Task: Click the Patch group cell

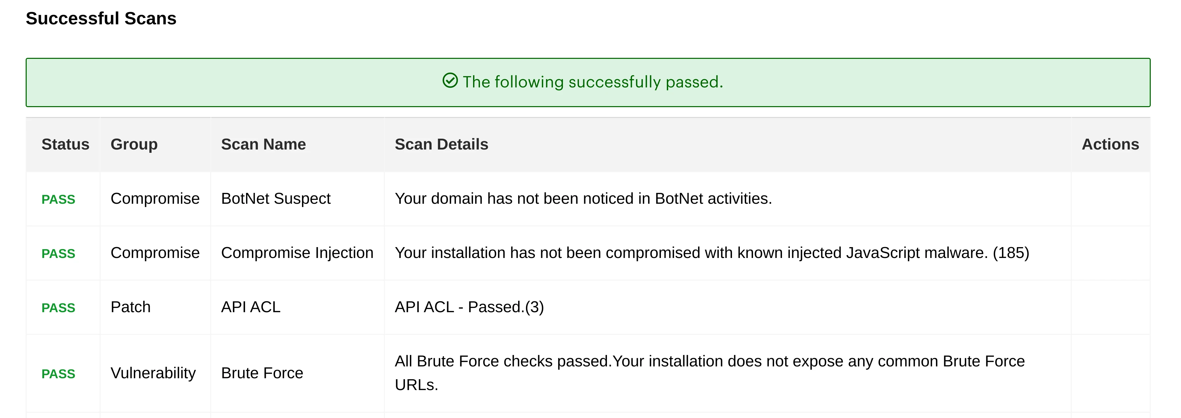Action: [x=130, y=307]
